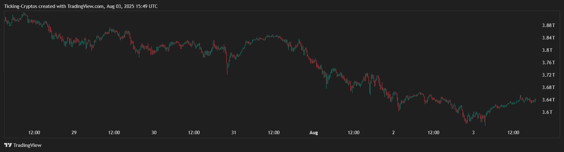Click the 3.88T price axis label
Viewport: 564px width, 152px height.
pos(548,25)
